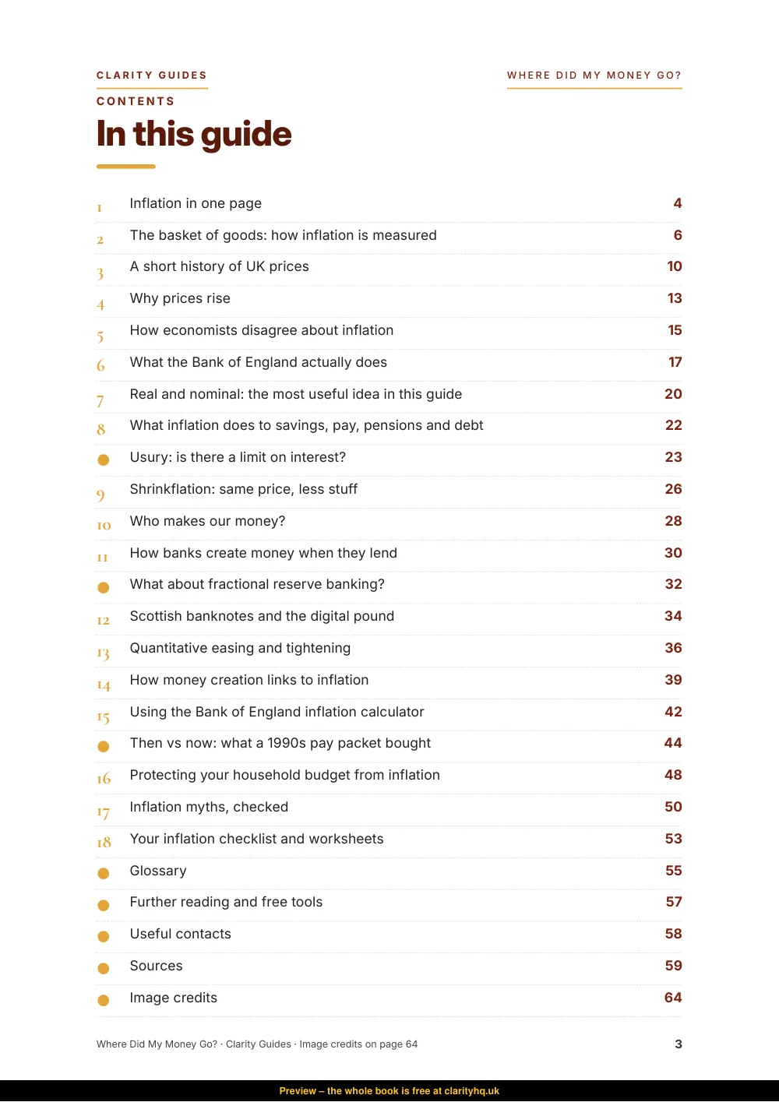Click the bullet dot beside Usury entry

103,459
